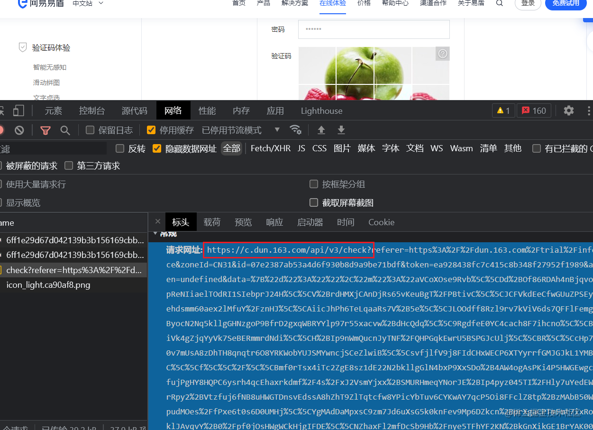This screenshot has height=430, width=593.
Task: Check the 截取屏幕截图 checkbox
Action: (x=313, y=202)
